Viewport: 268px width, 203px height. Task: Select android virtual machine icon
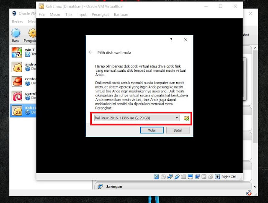[x=17, y=67]
